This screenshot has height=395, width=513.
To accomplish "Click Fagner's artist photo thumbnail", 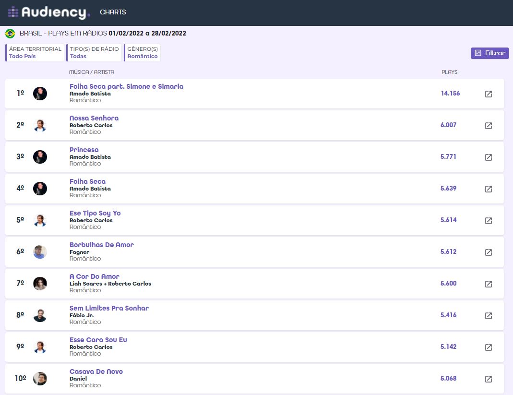I will (40, 252).
